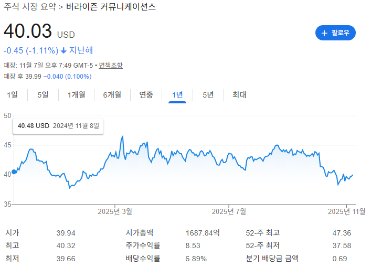
Task: Switch chart to the 1일 tab
Action: pyautogui.click(x=12, y=95)
